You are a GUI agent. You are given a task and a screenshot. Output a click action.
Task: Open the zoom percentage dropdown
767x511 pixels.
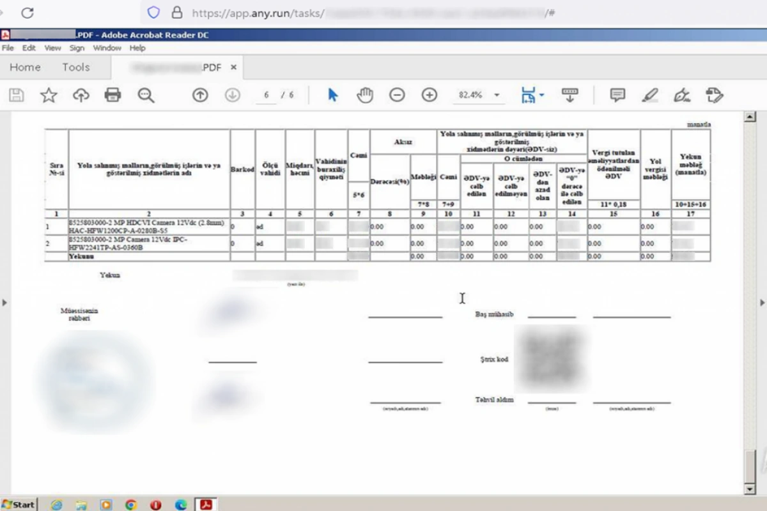[x=497, y=95]
